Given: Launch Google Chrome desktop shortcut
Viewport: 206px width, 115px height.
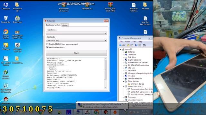Looking at the screenshot, I should [6, 34].
